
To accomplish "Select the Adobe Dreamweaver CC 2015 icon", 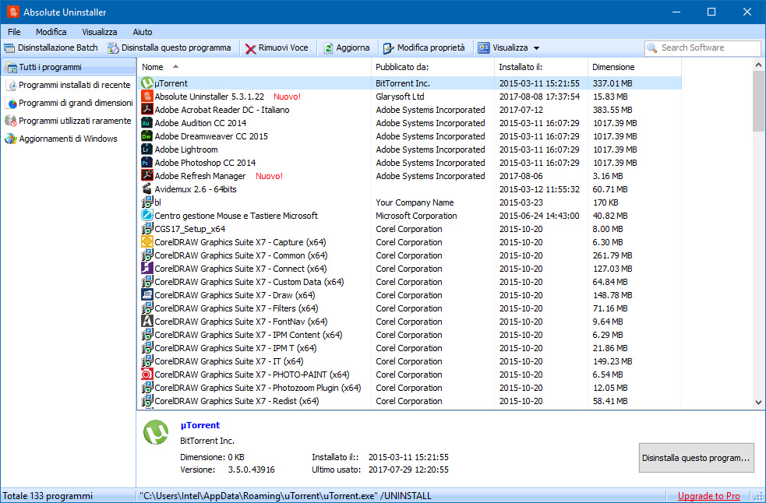I will [x=147, y=136].
